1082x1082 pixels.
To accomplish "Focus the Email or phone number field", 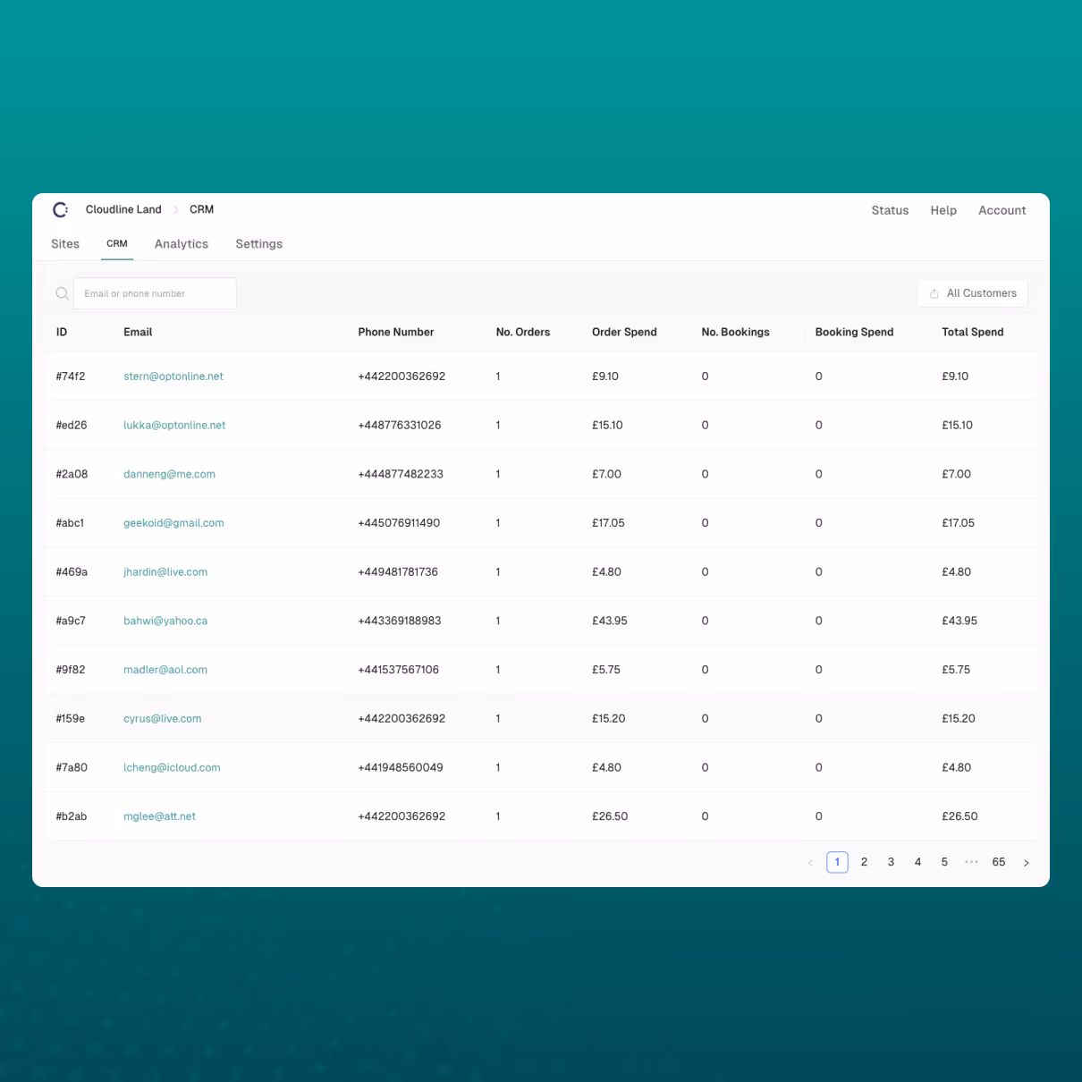I will [x=155, y=293].
